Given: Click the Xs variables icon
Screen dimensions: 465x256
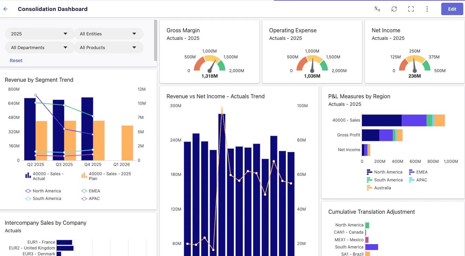Looking at the screenshot, I should (x=377, y=9).
